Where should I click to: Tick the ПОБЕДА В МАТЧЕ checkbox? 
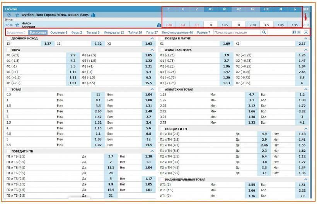(162, 39)
